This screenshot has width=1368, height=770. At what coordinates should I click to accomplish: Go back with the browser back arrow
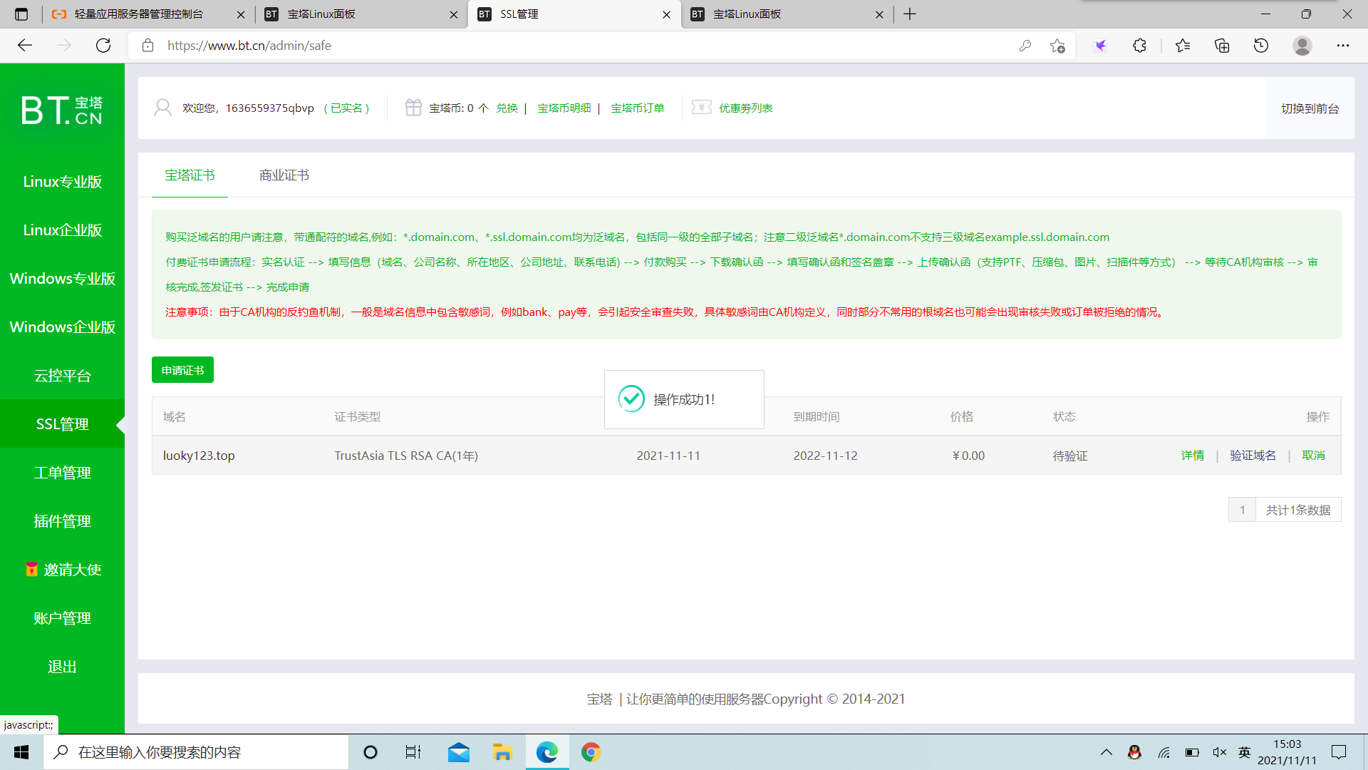pyautogui.click(x=25, y=46)
